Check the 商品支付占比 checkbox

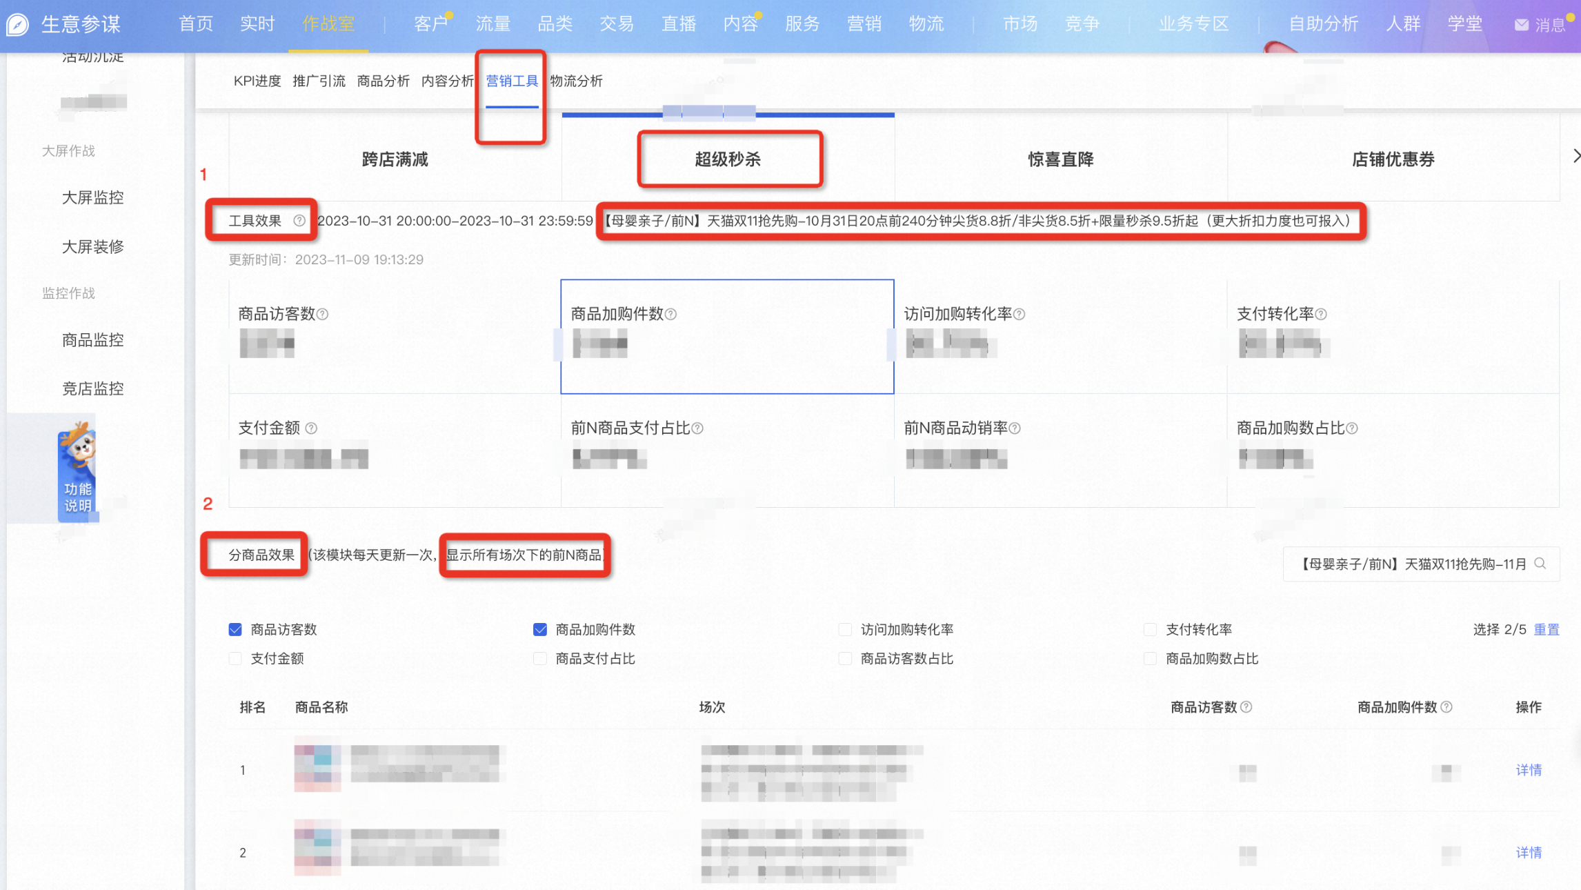(540, 659)
